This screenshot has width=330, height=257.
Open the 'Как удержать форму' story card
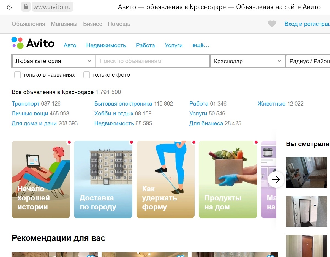(x=165, y=179)
